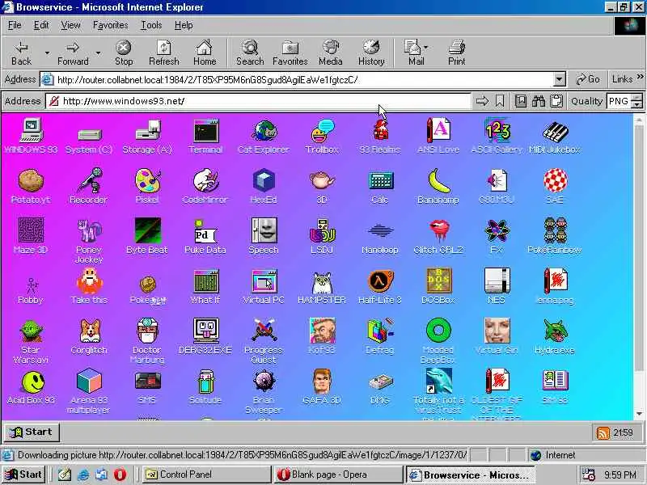Switch to Blank page - Opera taskbar window
This screenshot has width=647, height=485.
[337, 474]
